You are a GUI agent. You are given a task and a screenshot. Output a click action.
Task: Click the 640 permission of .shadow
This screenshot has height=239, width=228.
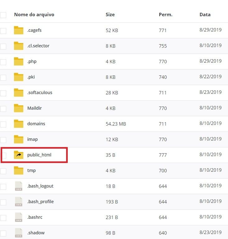[163, 233]
